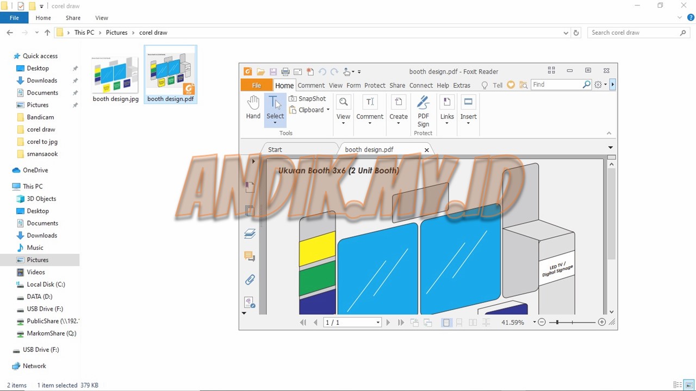Select the corel draw folder in sidebar

click(x=41, y=129)
